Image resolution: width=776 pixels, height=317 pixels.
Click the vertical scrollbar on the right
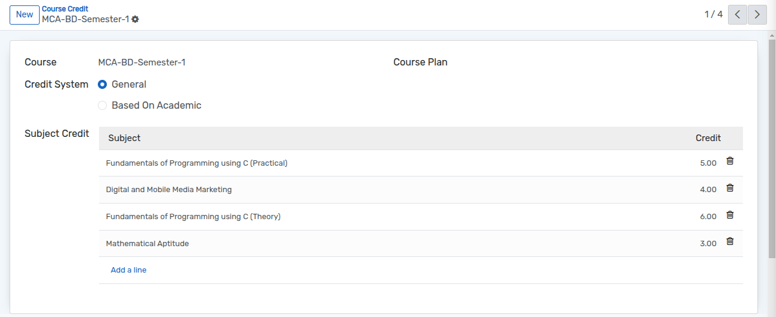point(772,144)
